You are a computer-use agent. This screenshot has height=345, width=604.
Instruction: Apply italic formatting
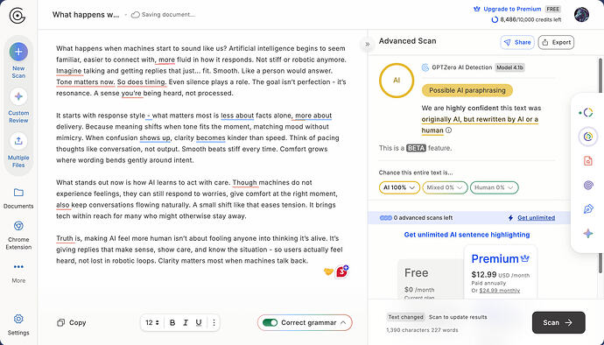186,322
